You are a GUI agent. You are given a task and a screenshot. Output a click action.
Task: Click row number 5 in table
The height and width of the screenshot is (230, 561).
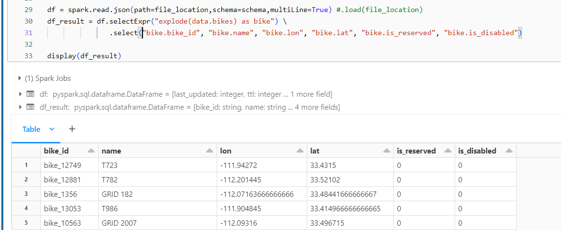click(26, 223)
